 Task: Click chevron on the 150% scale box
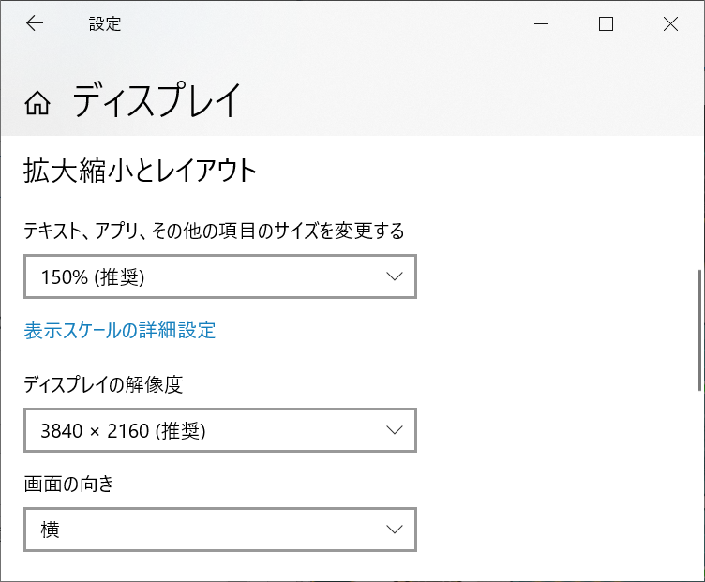[395, 276]
